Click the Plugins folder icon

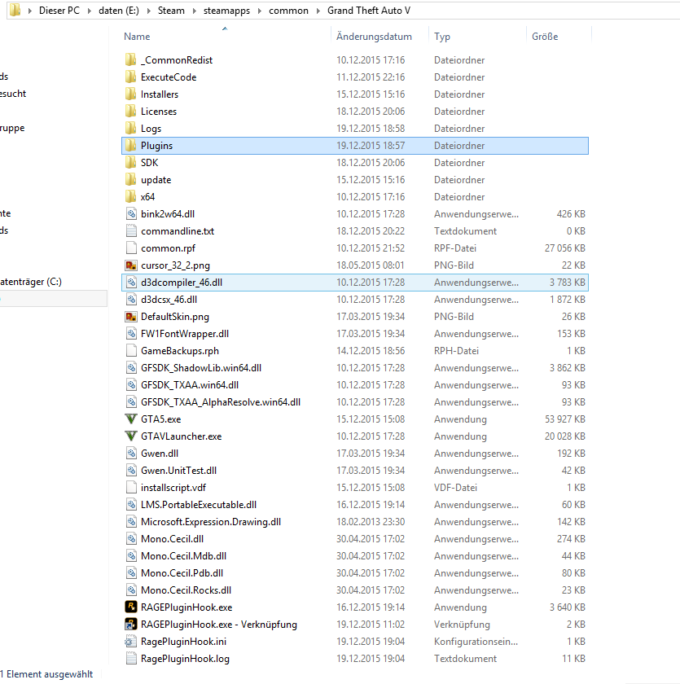[x=131, y=145]
